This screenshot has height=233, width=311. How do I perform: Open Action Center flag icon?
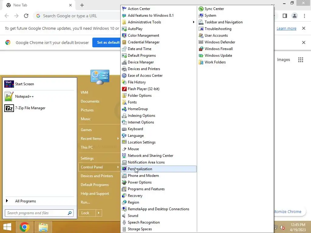click(124, 9)
